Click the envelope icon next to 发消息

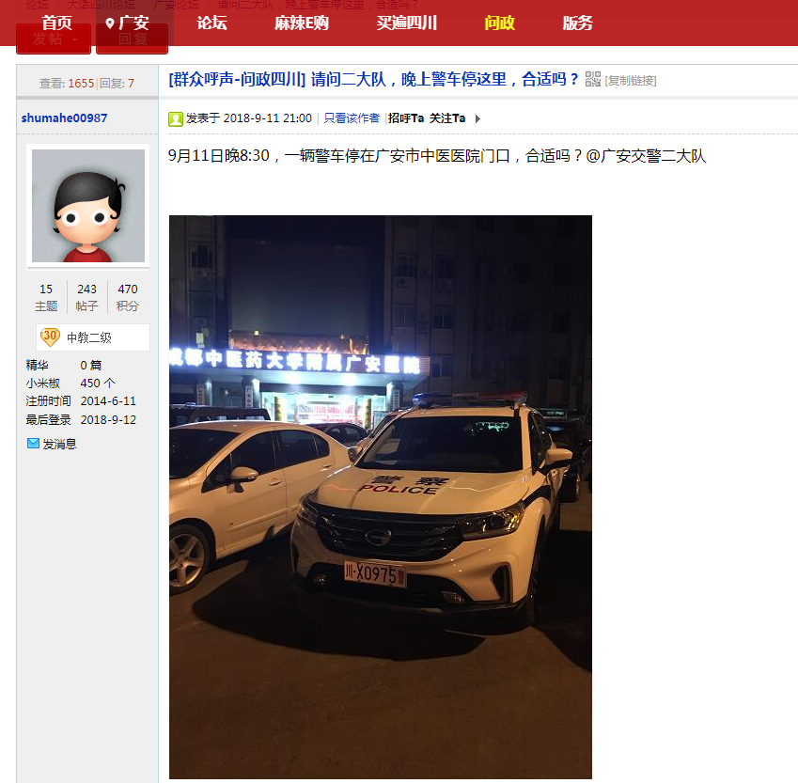coord(33,444)
